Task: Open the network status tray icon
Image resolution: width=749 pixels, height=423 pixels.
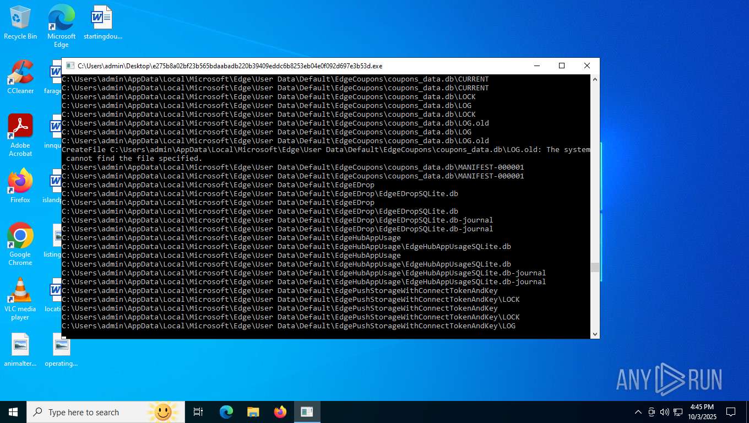Action: click(x=678, y=412)
